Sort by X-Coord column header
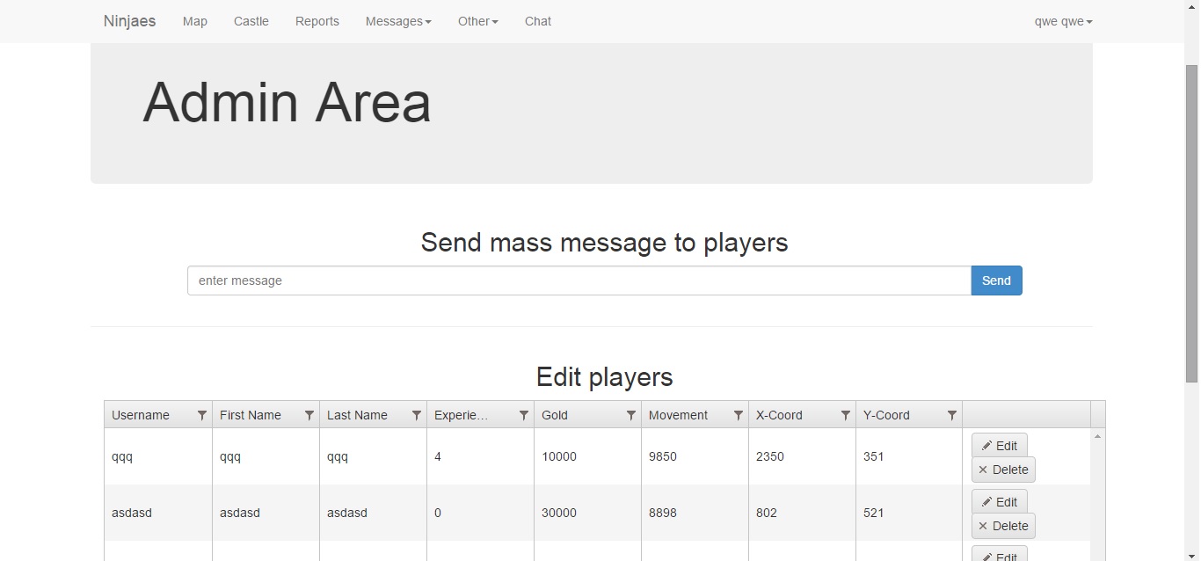 [x=779, y=415]
